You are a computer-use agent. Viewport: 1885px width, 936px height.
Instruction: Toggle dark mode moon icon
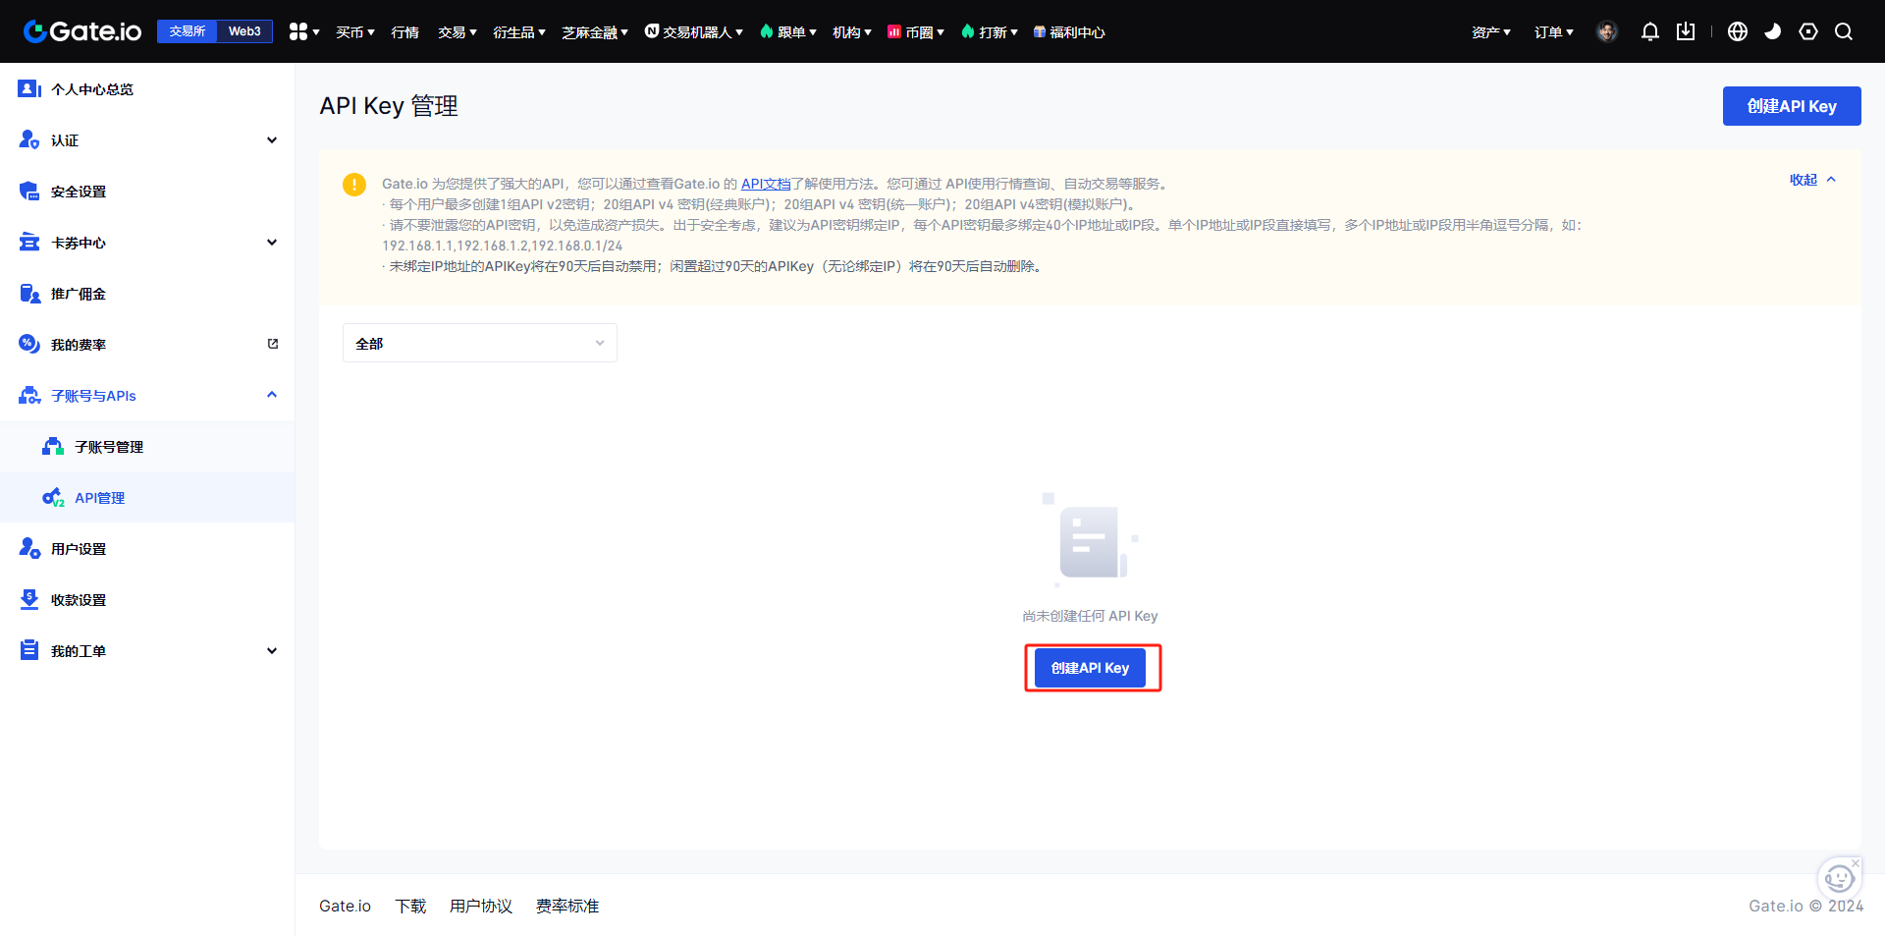(x=1773, y=31)
